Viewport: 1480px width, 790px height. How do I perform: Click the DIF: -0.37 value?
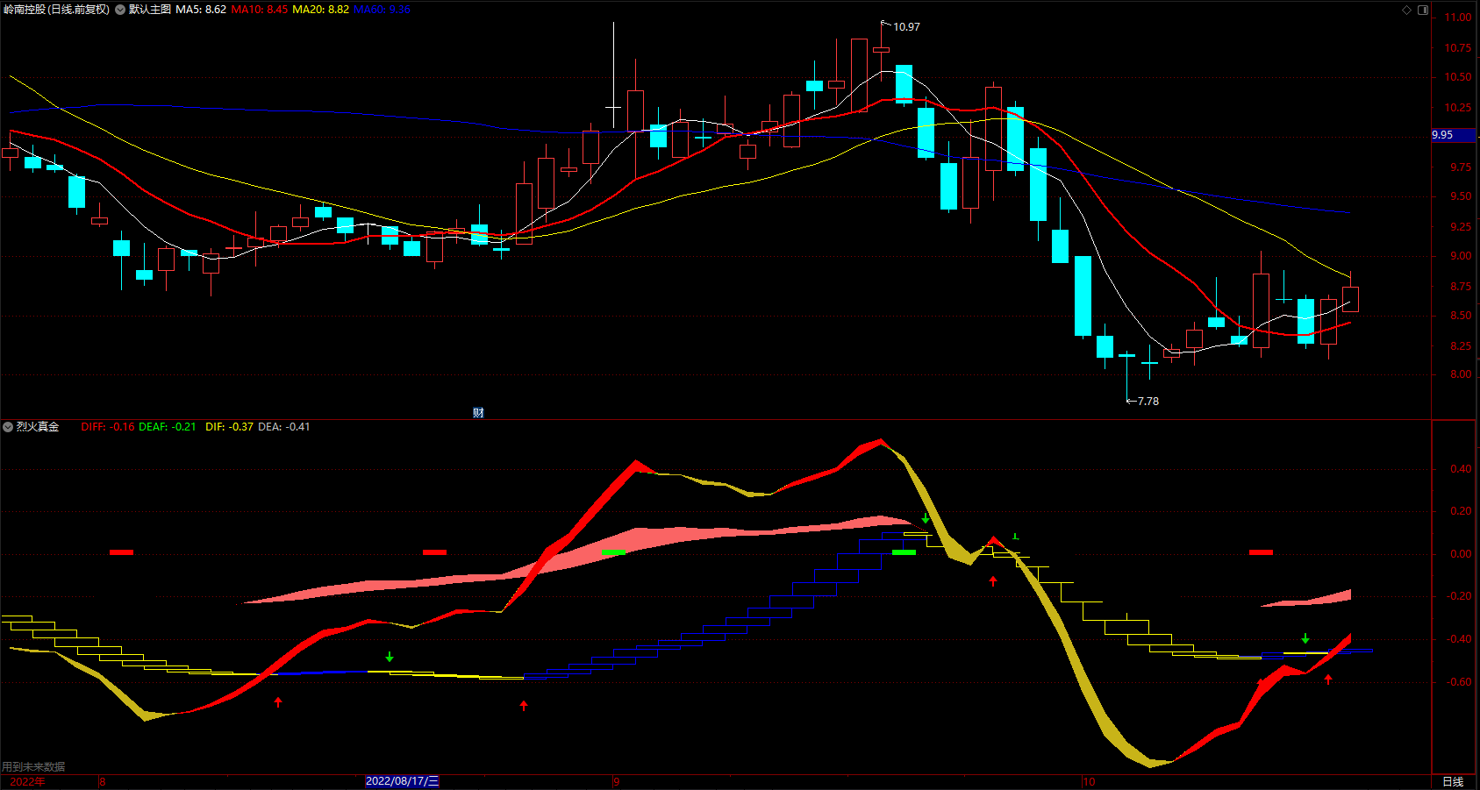coord(229,427)
